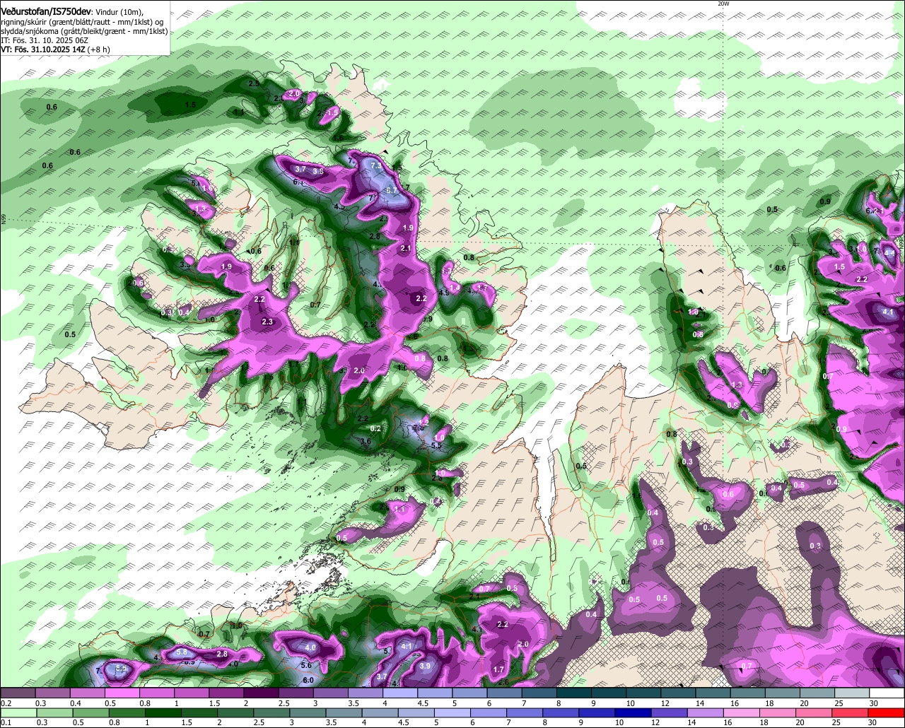The height and width of the screenshot is (728, 905).
Task: Click the '25' label under the upper legend
Action: (x=839, y=703)
